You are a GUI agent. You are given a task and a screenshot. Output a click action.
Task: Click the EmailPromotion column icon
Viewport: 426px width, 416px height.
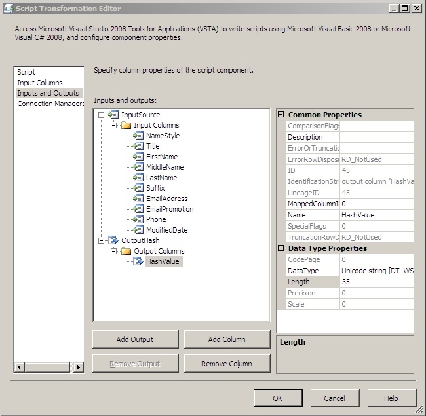[138, 209]
